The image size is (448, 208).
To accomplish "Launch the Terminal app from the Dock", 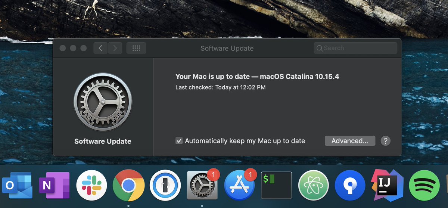I will pos(276,185).
